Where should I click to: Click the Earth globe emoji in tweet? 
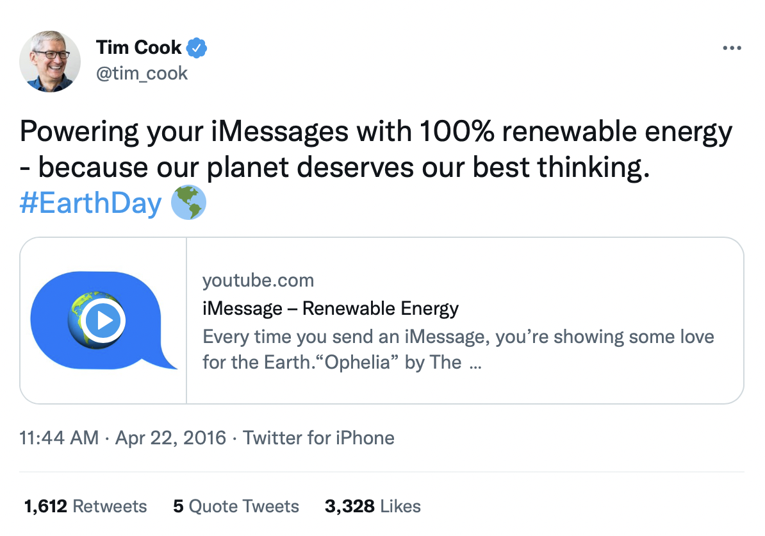188,203
